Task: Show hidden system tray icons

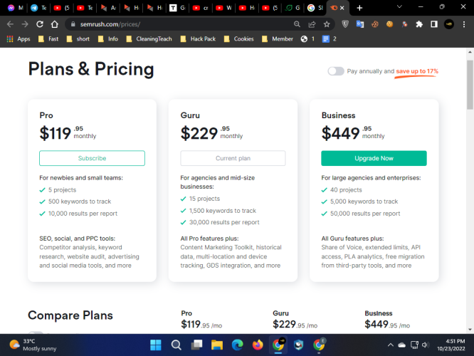Action: [391, 345]
